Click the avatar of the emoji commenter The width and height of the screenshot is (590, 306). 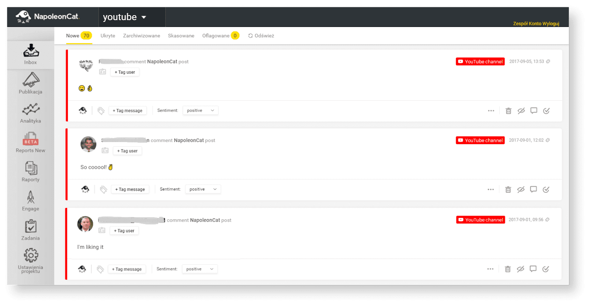86,65
